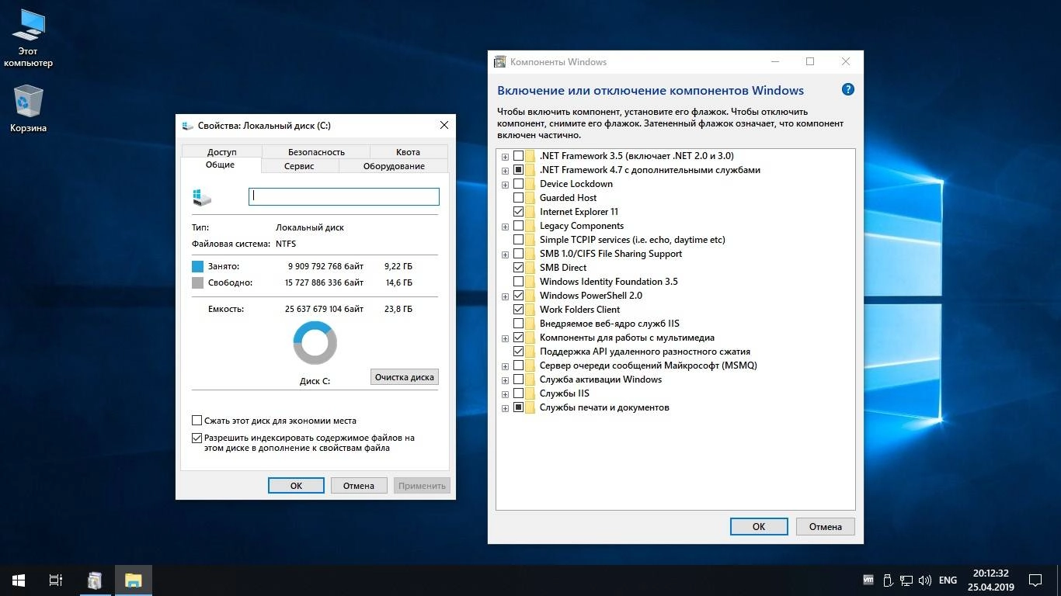The height and width of the screenshot is (596, 1061).
Task: Open the Windows Start menu
Action: point(19,580)
